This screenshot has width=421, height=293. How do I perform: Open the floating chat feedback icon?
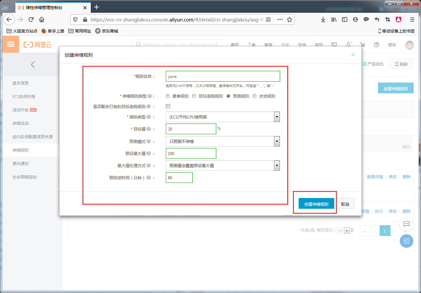coord(406,224)
